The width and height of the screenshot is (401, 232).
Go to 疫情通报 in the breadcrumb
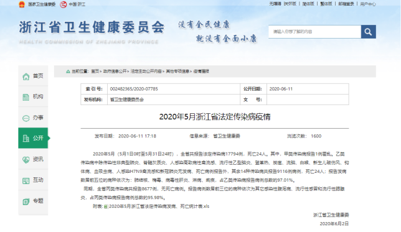pyautogui.click(x=201, y=72)
